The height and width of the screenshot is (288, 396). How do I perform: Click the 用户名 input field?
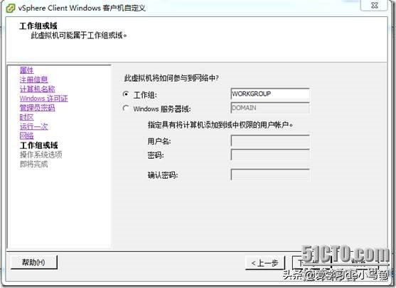tap(270, 140)
